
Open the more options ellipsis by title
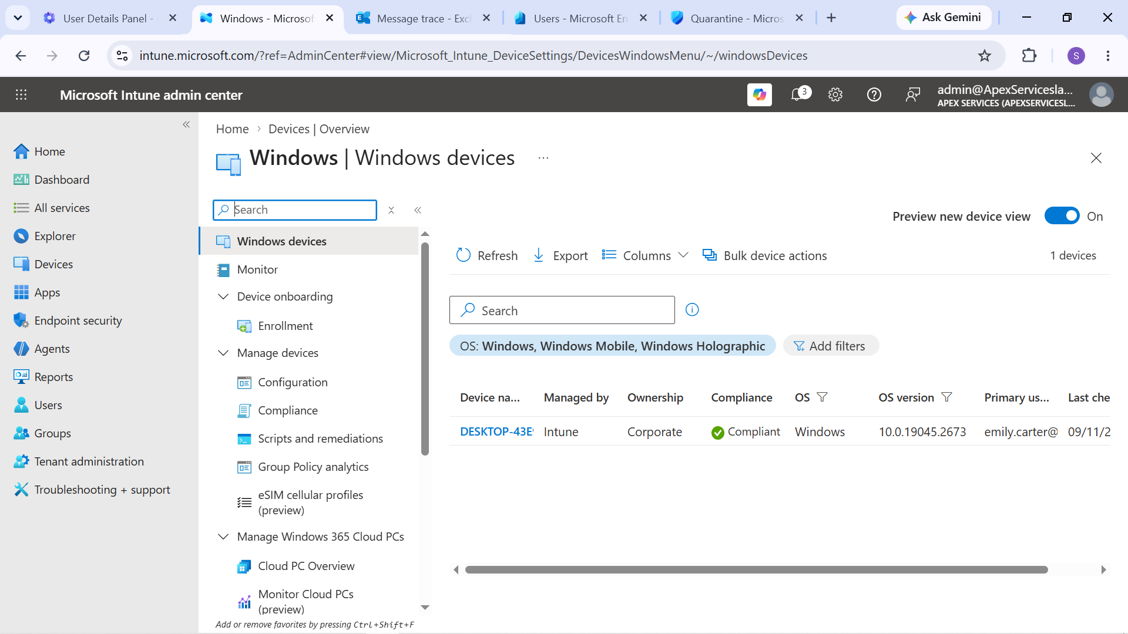543,158
